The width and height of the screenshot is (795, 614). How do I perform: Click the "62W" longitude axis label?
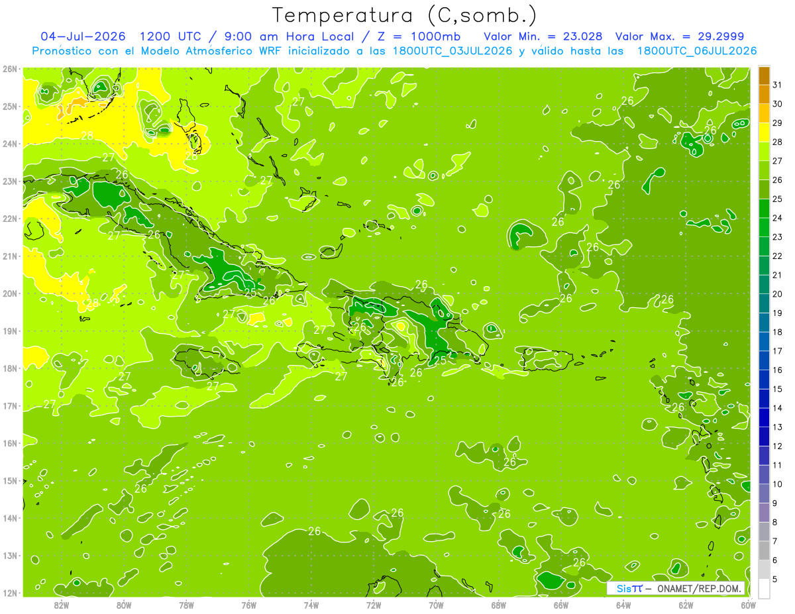click(x=686, y=604)
